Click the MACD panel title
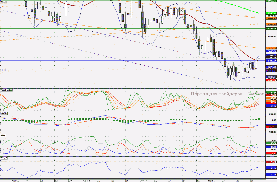277x182 pixels. [4, 113]
